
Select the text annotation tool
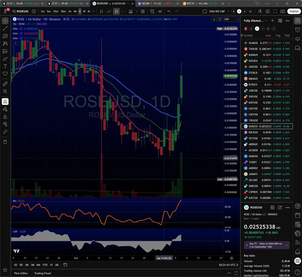pyautogui.click(x=5, y=66)
